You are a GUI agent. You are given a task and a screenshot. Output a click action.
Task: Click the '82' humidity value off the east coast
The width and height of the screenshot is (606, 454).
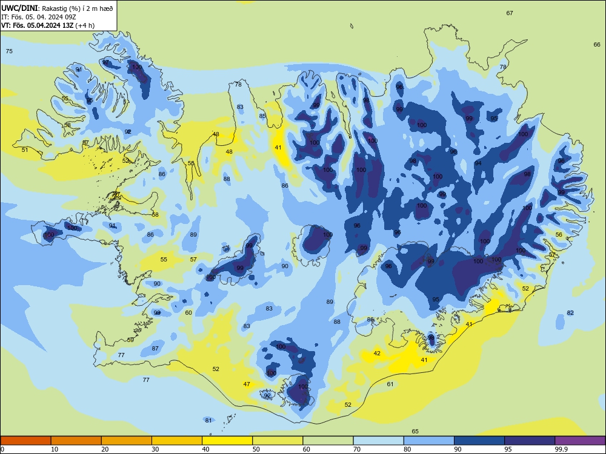(x=570, y=313)
